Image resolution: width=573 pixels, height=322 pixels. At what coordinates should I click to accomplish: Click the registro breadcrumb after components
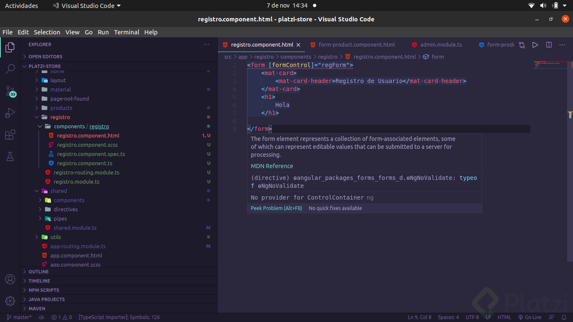pos(328,57)
